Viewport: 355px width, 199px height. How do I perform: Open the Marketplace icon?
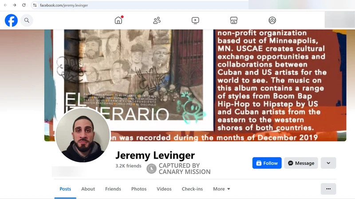pyautogui.click(x=234, y=20)
